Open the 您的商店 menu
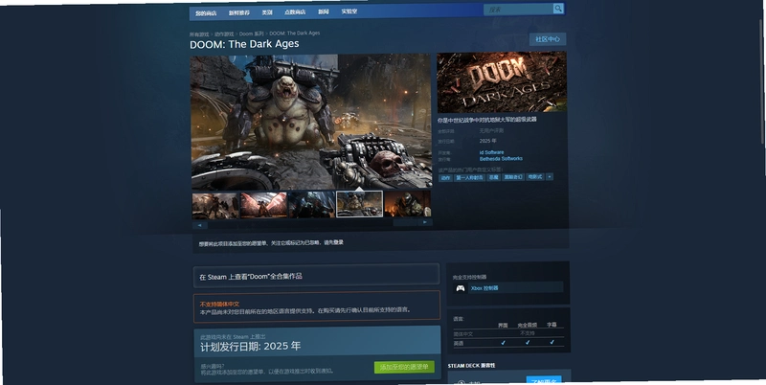Viewport: 766px width, 385px height. [206, 13]
